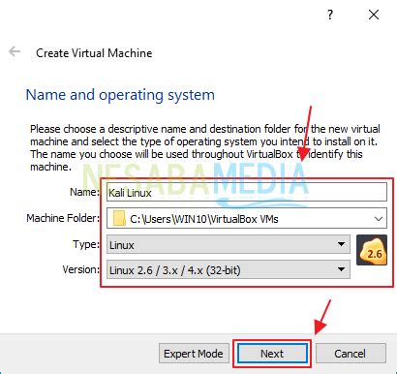Screen dimensions: 397x374
Task: Click the 'Machine Folder:' label
Action: point(63,218)
